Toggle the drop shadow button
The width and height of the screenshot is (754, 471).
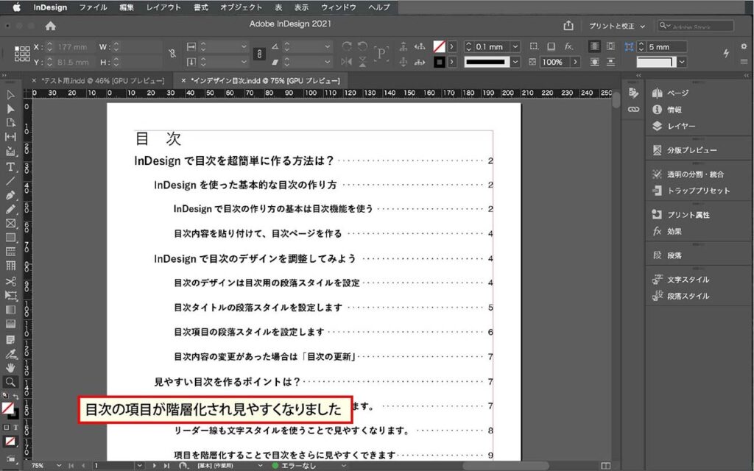coord(551,46)
